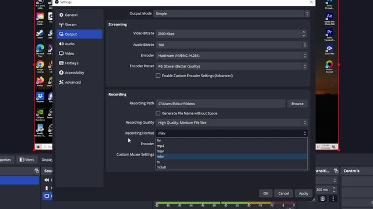Click the Filters button in main window
The image size is (373, 209).
coord(27,160)
